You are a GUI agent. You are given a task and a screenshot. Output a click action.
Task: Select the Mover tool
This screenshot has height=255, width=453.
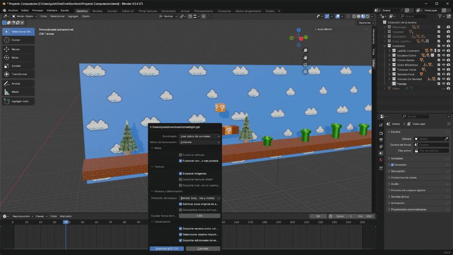(18, 49)
